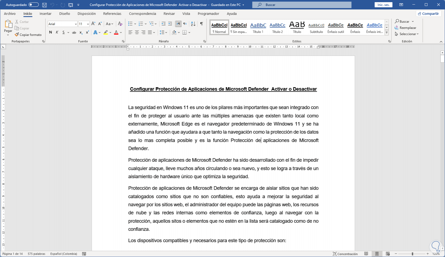Image resolution: width=445 pixels, height=257 pixels.
Task: Open the Arial font name dropdown
Action: tap(76, 24)
